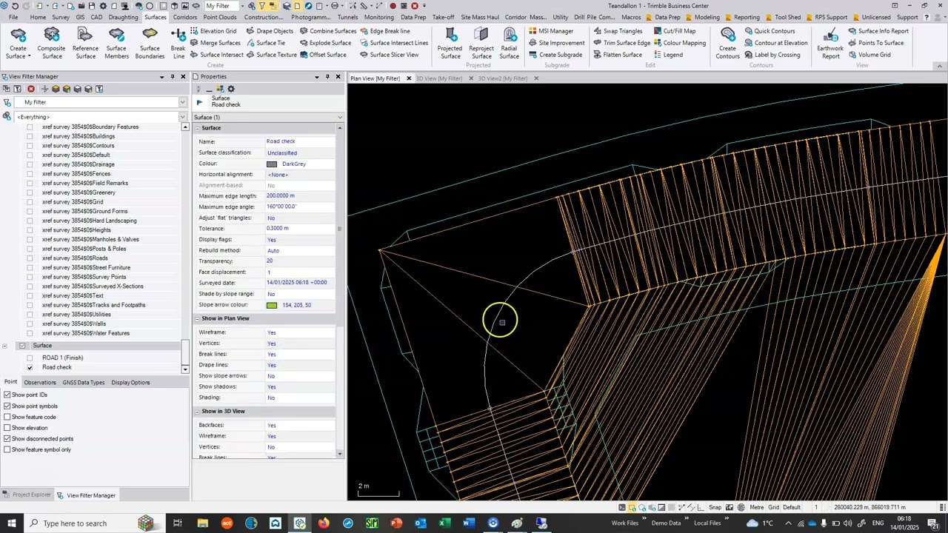This screenshot has height=533, width=948.
Task: Click the slope arrow colour swatch
Action: point(272,306)
